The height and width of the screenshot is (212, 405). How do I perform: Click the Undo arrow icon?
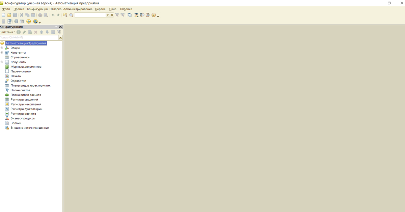(x=53, y=15)
